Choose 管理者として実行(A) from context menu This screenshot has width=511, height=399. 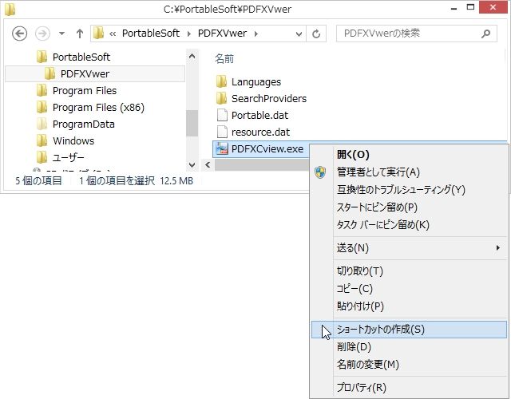point(409,172)
